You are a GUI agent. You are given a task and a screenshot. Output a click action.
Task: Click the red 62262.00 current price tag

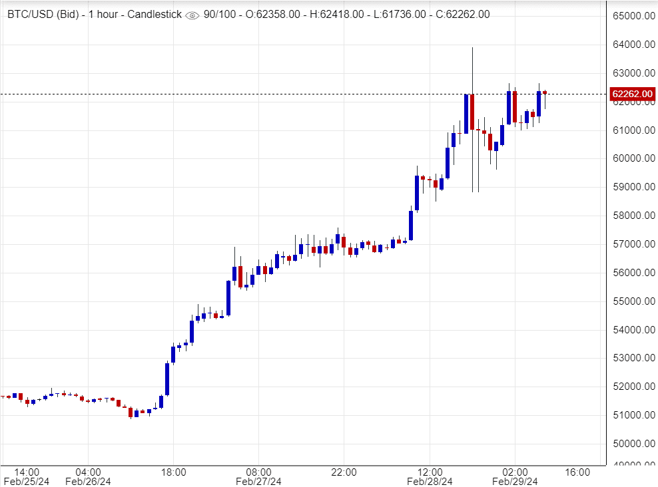pos(632,94)
